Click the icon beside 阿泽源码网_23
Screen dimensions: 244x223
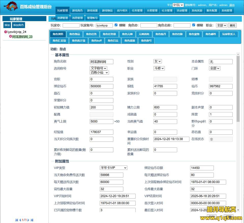tap(10, 36)
